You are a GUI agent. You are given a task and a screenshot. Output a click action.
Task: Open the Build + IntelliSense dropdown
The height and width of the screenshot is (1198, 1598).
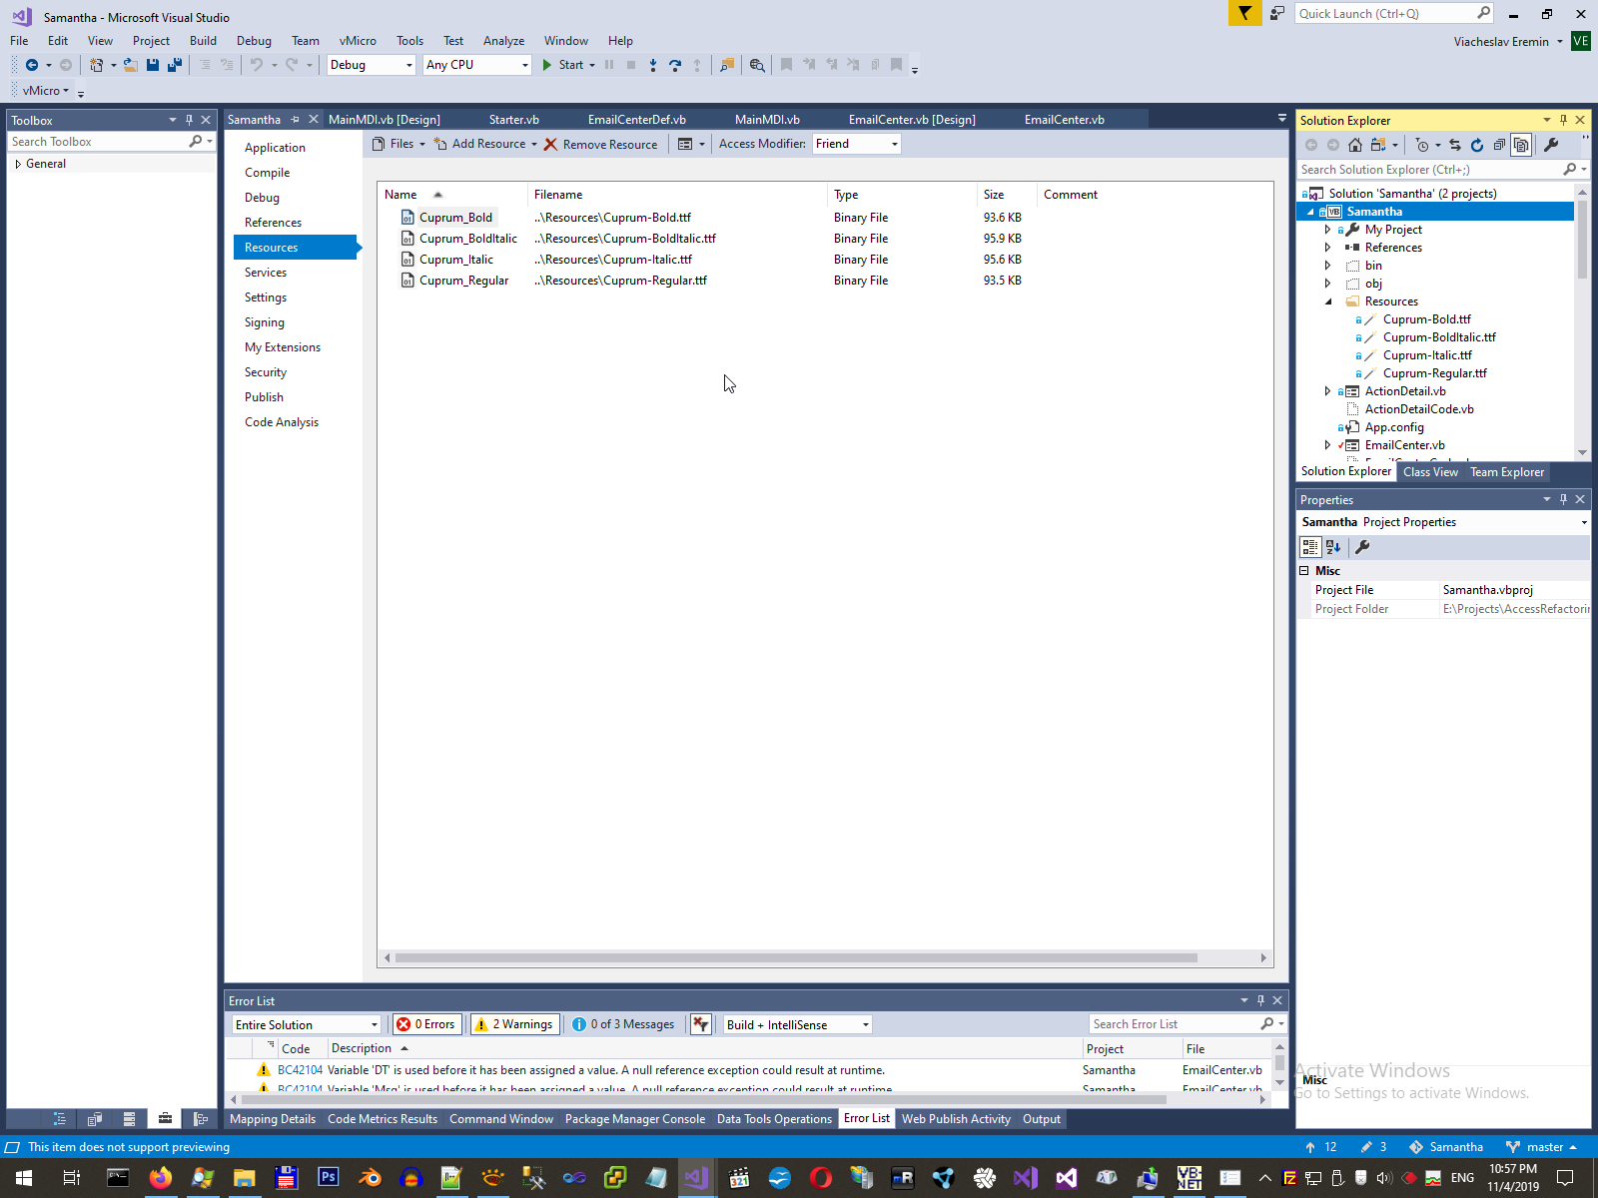click(x=797, y=1024)
